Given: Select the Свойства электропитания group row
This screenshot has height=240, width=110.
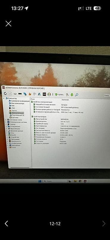Looking at the screenshot, I should pyautogui.click(x=42, y=102).
